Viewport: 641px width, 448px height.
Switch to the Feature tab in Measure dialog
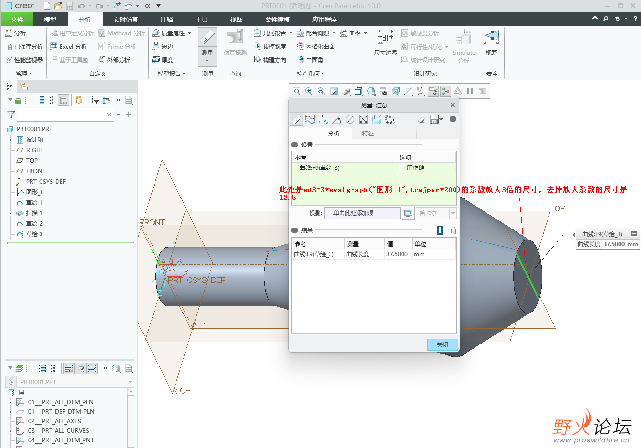(x=368, y=134)
